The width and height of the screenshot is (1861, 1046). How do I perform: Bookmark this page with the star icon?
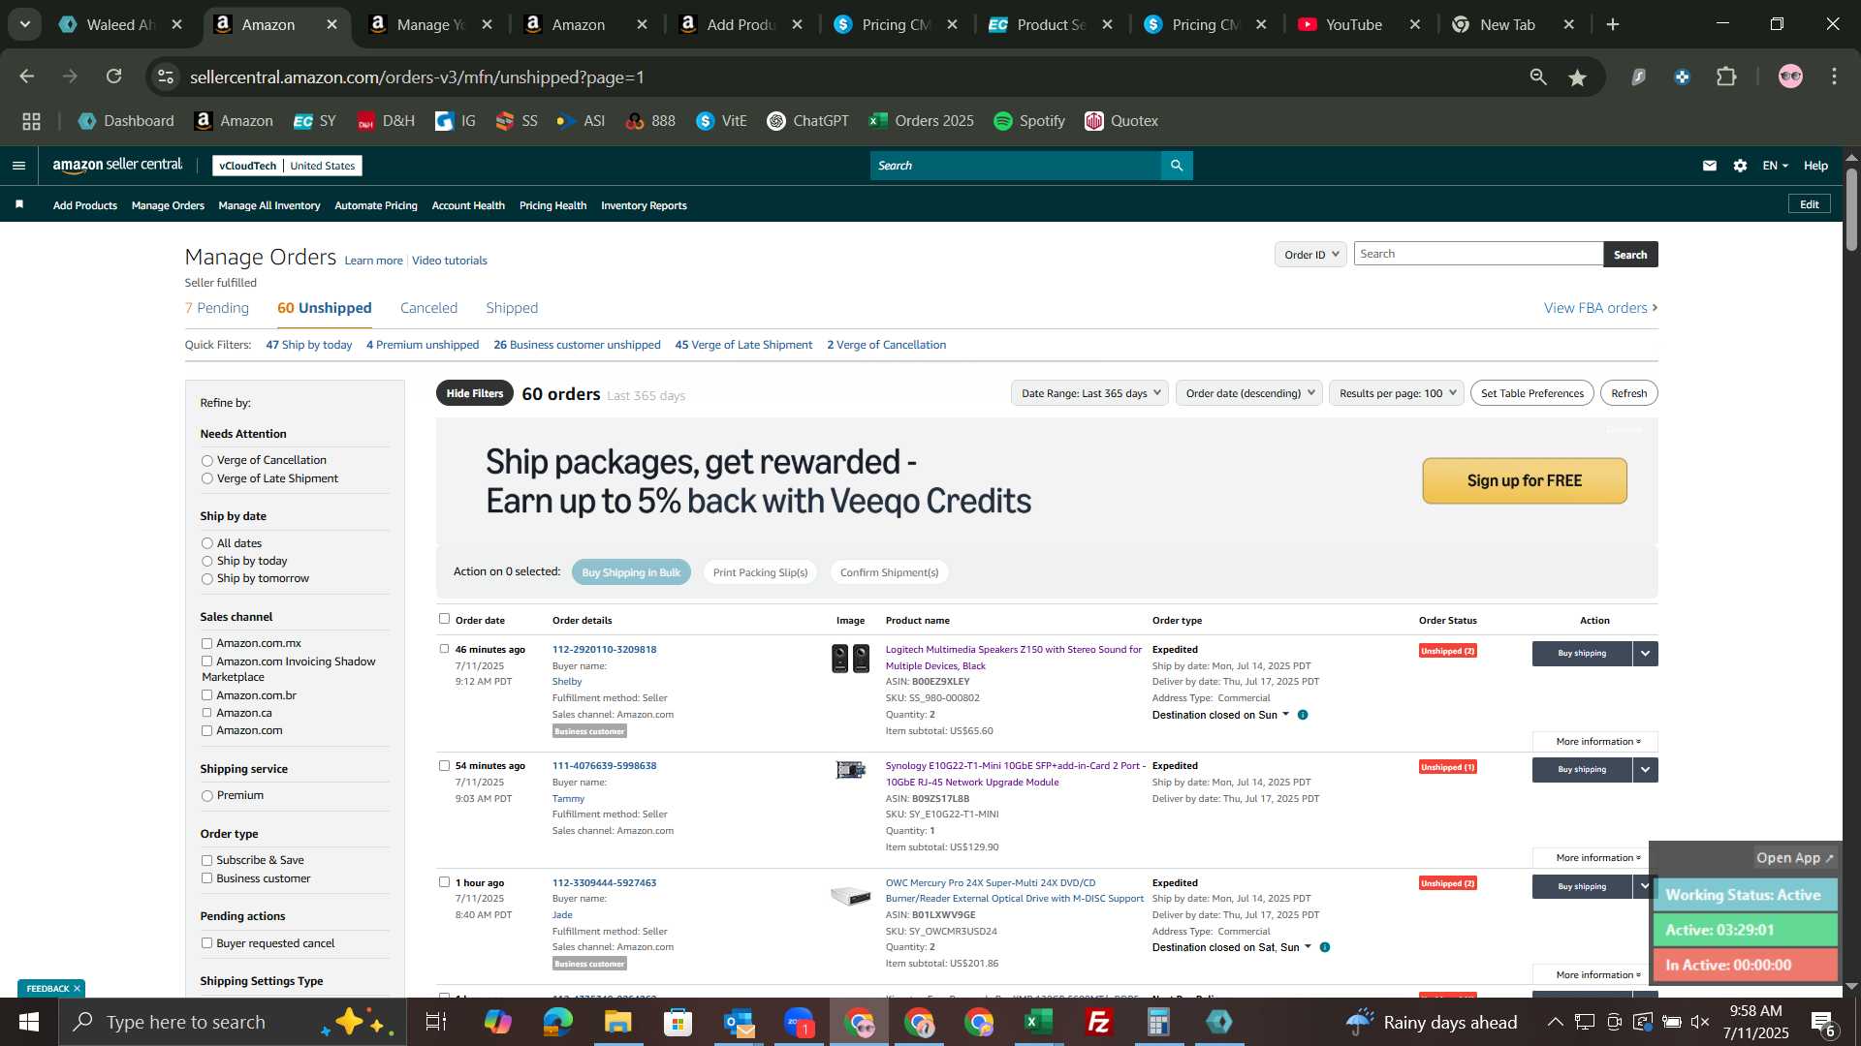[1578, 77]
